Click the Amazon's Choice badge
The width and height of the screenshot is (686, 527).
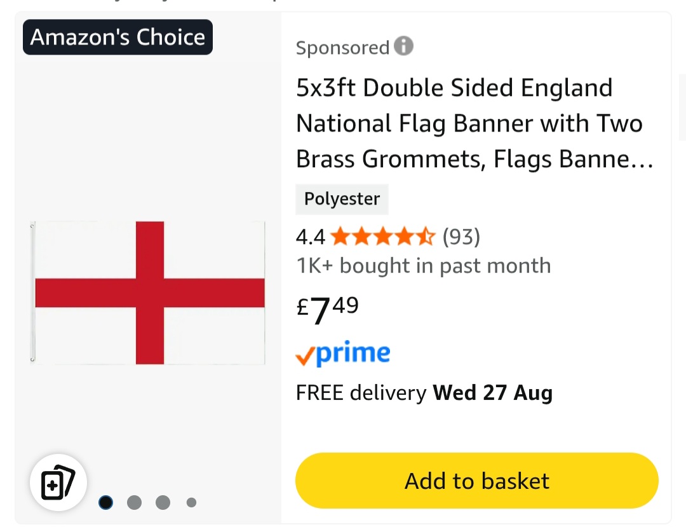[118, 38]
